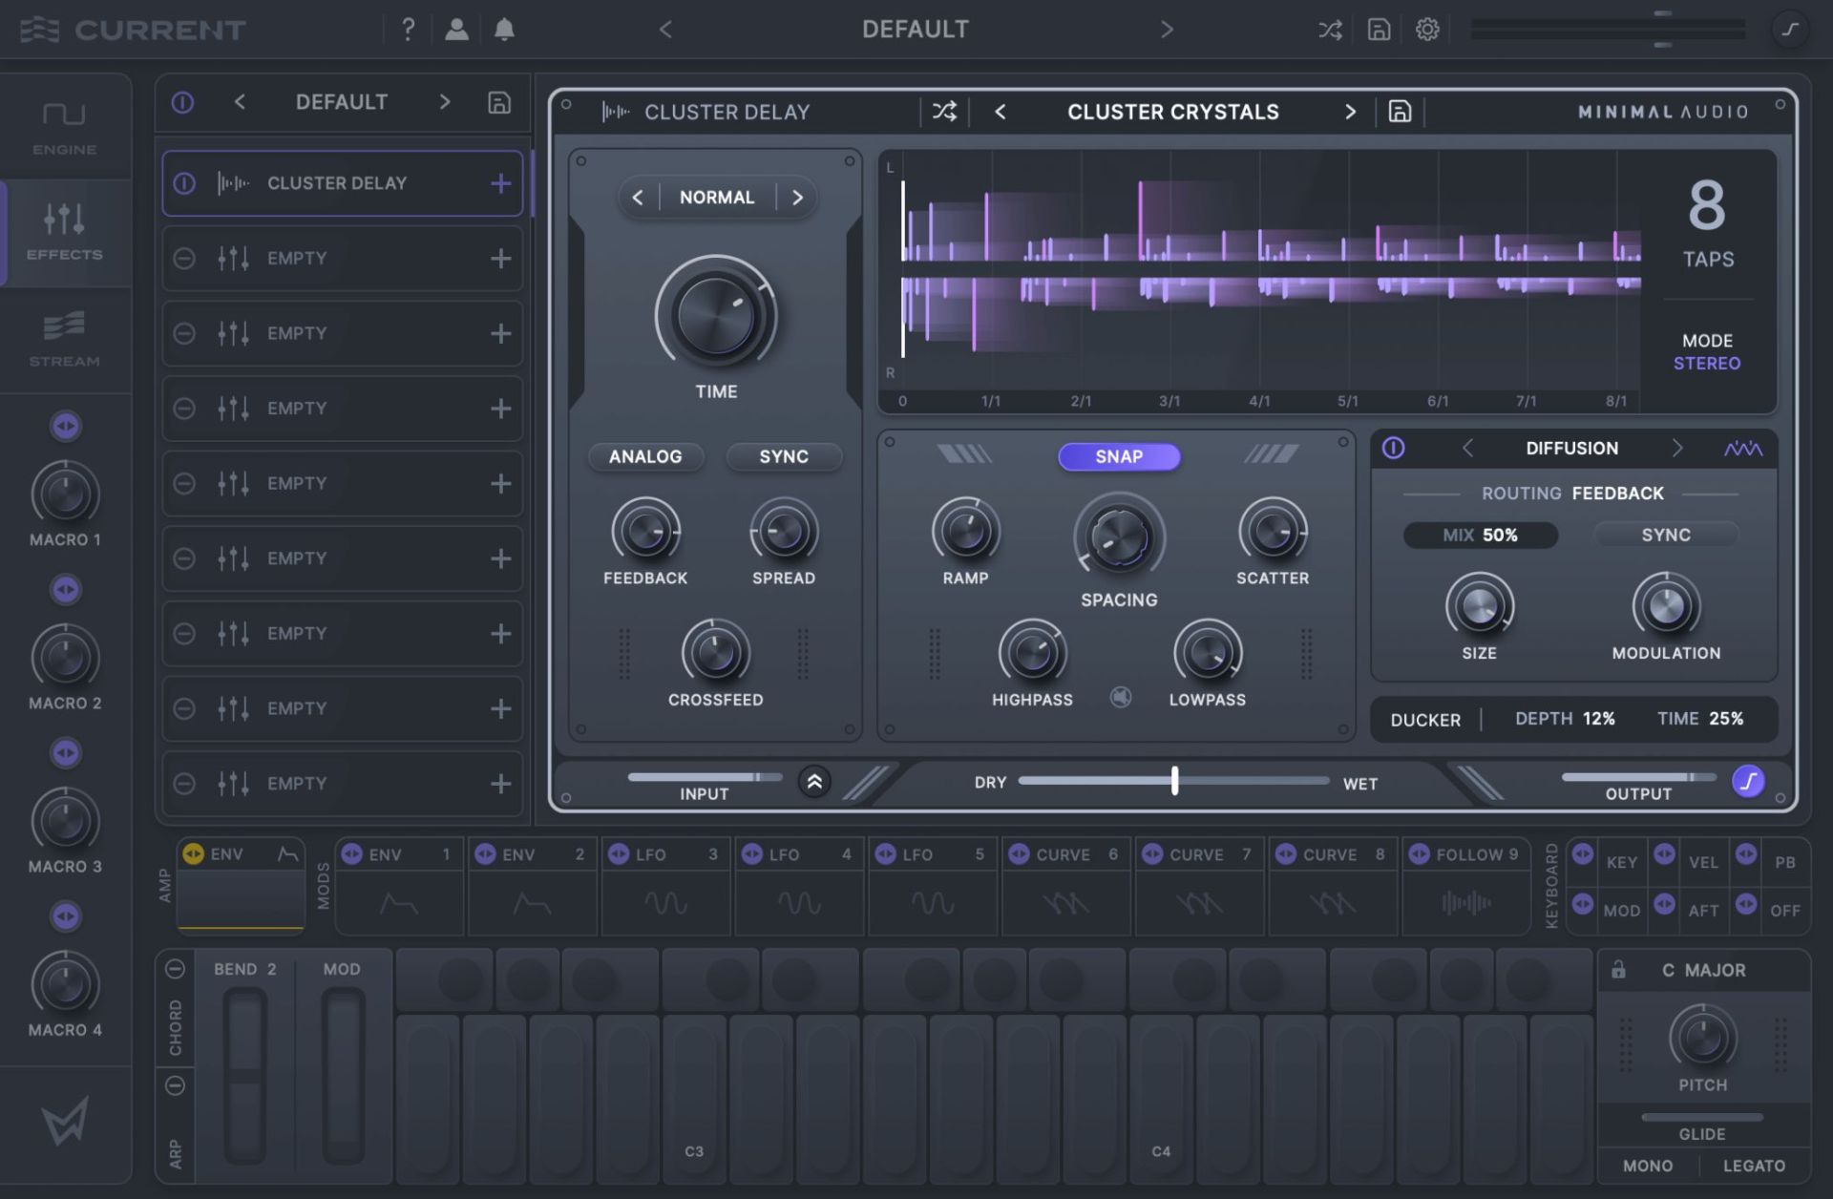Go to next Cluster Delay preset
Image resolution: width=1833 pixels, height=1199 pixels.
click(1350, 112)
